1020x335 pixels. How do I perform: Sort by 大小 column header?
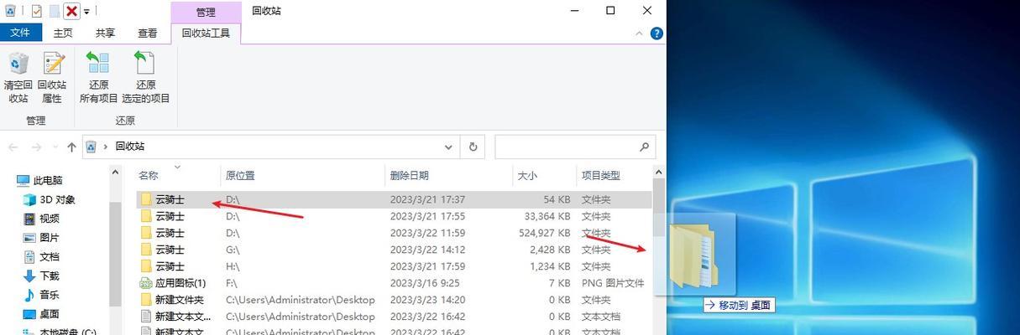(527, 175)
